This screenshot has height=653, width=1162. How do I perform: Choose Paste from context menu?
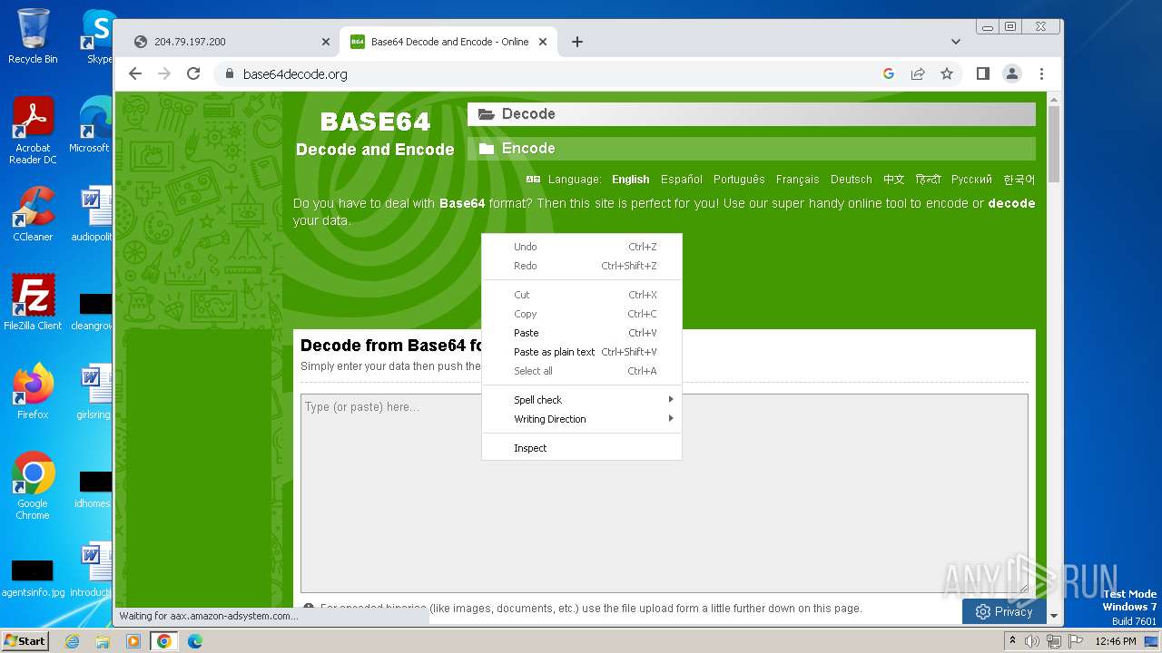(x=581, y=333)
